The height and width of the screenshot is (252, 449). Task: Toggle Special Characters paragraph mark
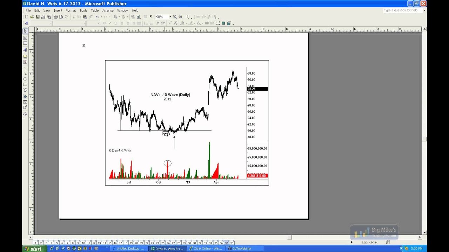151,17
